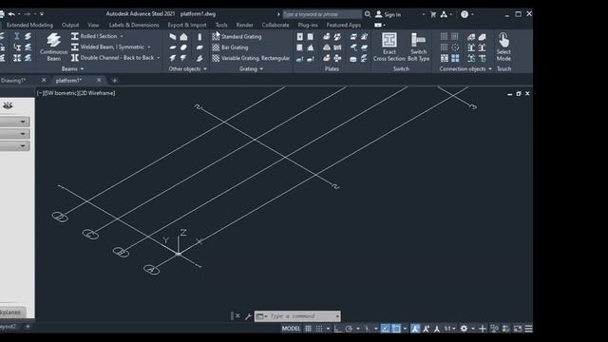Open the help question-mark icon
This screenshot has width=608, height=342.
[465, 14]
